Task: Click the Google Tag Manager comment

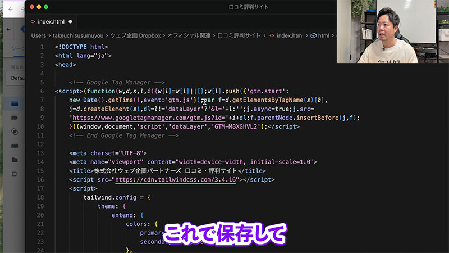Action: (x=117, y=82)
